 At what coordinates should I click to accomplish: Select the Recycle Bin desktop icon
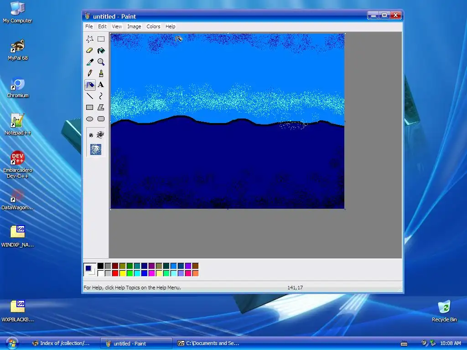coord(444,311)
